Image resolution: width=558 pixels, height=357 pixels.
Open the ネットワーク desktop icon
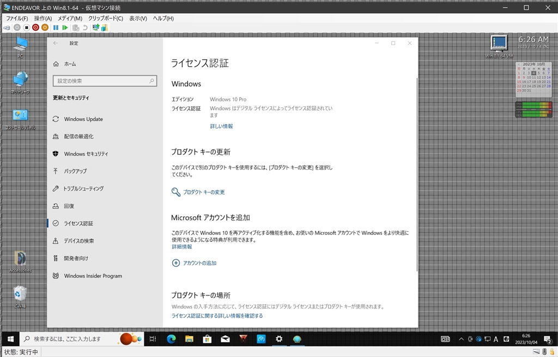(x=20, y=83)
